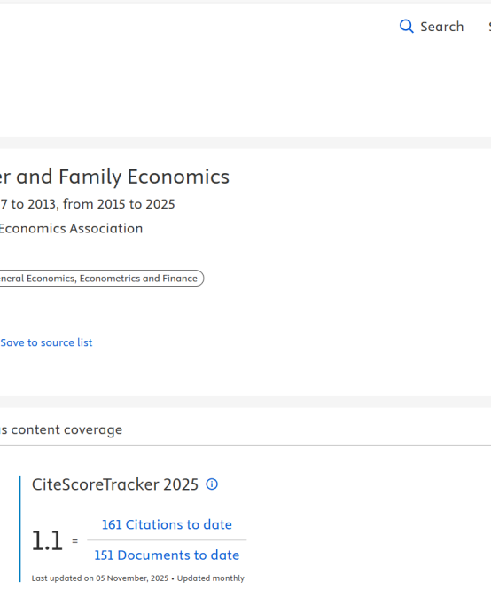Viewport: 491px width, 598px height.
Task: Click 'Last updated on 05 November, 2025' note
Action: [x=100, y=578]
